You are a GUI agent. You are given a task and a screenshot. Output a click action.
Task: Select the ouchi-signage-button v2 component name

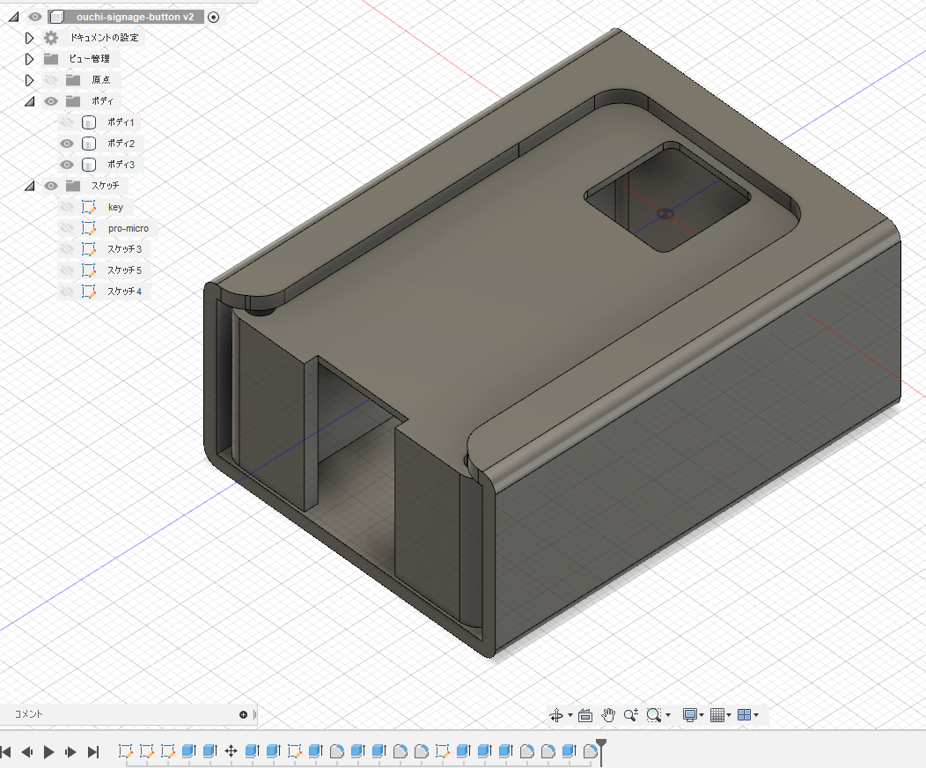[135, 17]
